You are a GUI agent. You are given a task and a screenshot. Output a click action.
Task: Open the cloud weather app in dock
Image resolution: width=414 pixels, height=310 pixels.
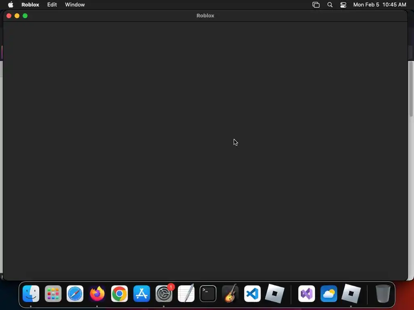(329, 294)
